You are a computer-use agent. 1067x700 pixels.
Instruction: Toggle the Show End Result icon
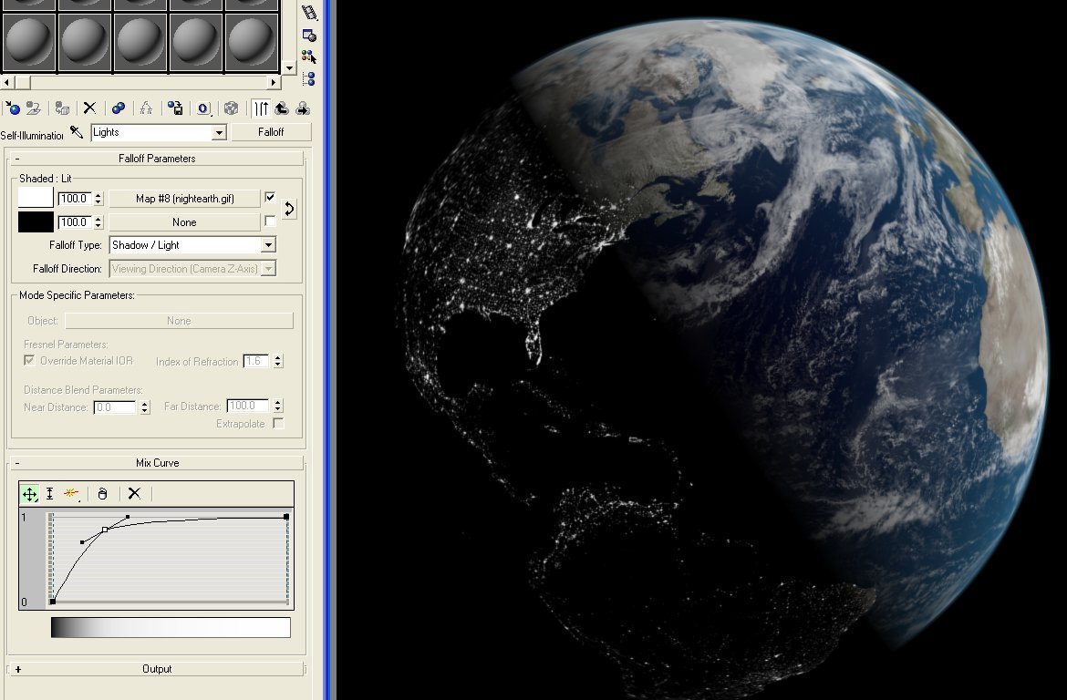(x=262, y=108)
